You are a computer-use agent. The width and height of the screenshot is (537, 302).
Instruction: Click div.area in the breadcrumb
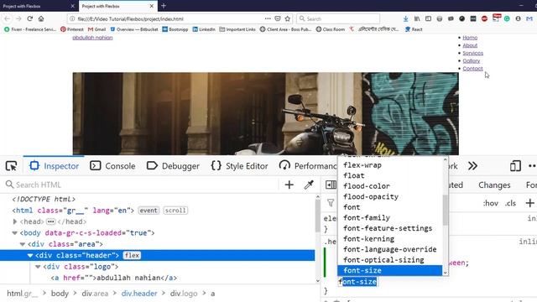tap(95, 294)
